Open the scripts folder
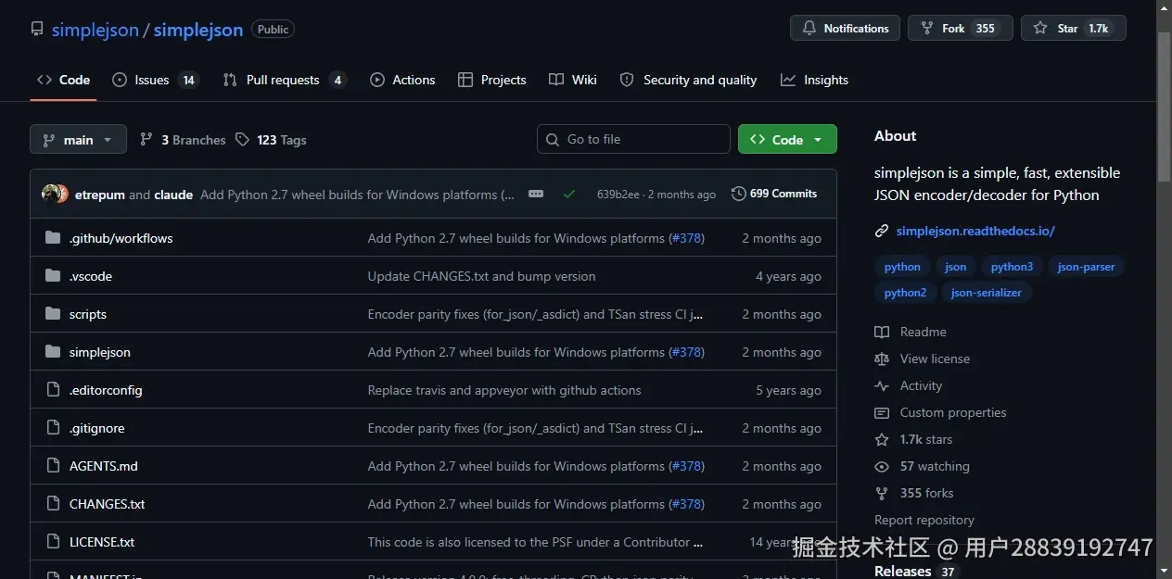The image size is (1172, 579). point(88,314)
